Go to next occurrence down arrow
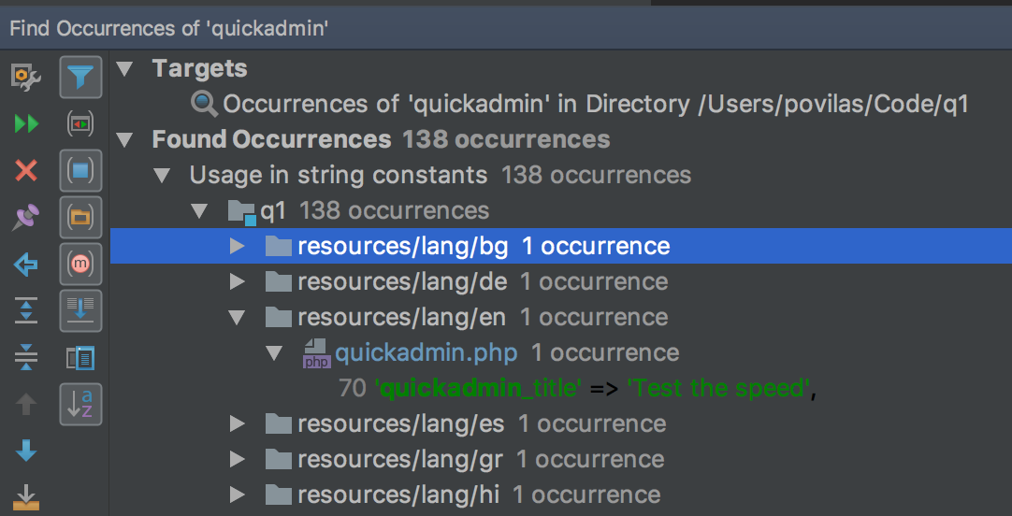 pos(26,451)
